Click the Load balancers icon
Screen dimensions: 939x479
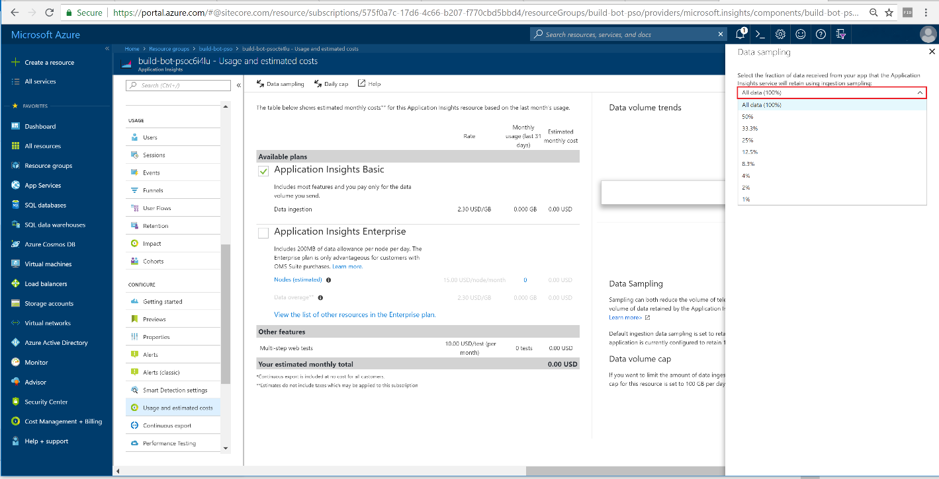click(16, 283)
